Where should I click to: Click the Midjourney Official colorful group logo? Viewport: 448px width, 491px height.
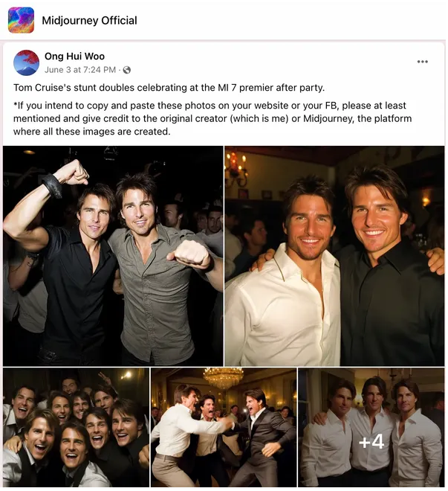(x=21, y=20)
